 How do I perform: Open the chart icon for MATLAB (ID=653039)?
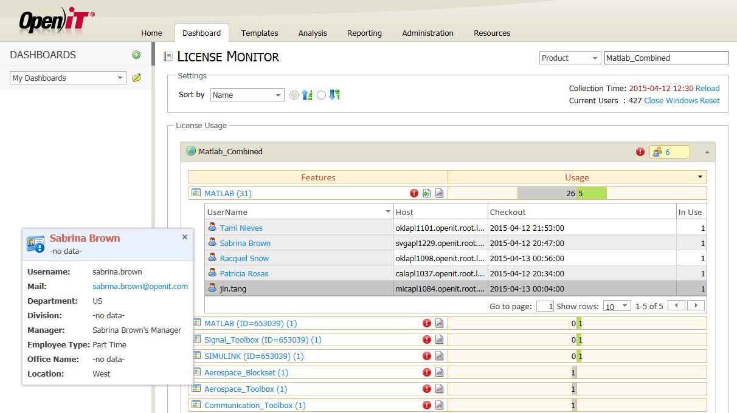click(440, 323)
